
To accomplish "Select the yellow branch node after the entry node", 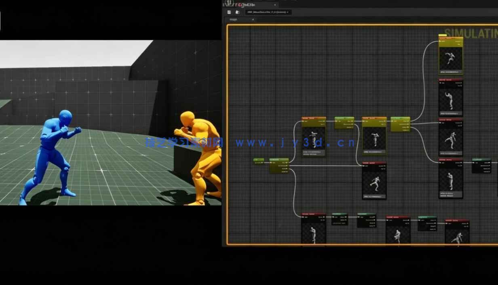I will click(279, 165).
